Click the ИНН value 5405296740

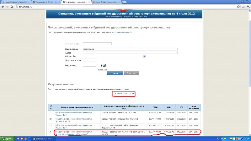pyautogui.click(x=169, y=132)
